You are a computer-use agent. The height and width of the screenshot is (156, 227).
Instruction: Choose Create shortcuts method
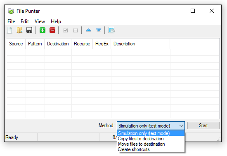point(151,149)
